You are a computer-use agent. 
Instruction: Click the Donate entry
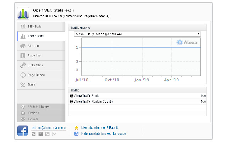33,119
